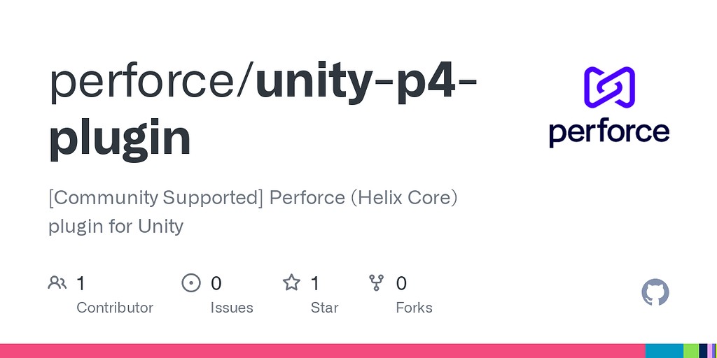Click the fork icon
Viewport: 717px width, 358px height.
point(377,283)
